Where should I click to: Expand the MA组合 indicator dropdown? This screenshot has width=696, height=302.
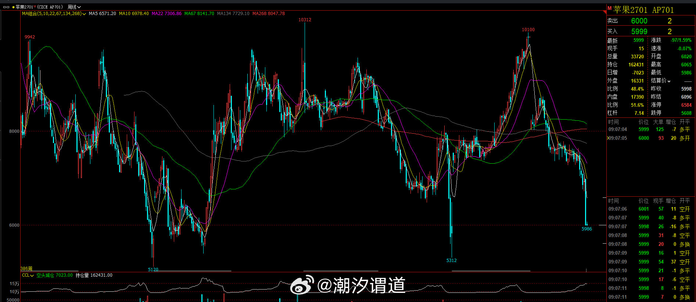[84, 14]
